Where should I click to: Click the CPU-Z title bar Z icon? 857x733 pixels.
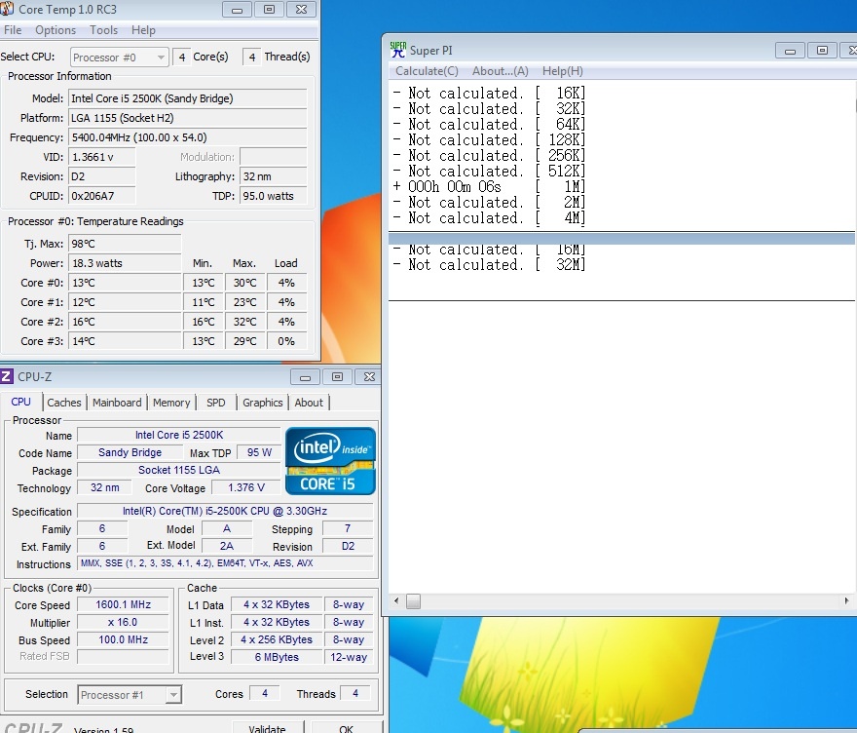[7, 376]
